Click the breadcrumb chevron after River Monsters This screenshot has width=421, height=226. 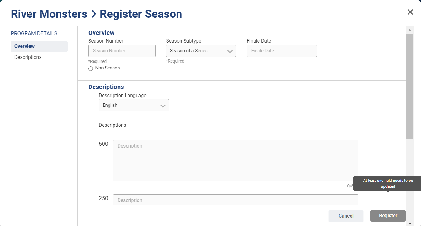pyautogui.click(x=94, y=14)
